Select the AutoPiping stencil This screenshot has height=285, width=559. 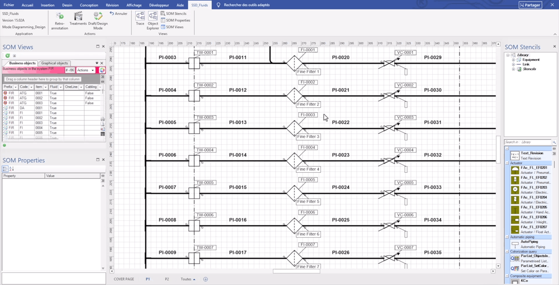point(529,244)
